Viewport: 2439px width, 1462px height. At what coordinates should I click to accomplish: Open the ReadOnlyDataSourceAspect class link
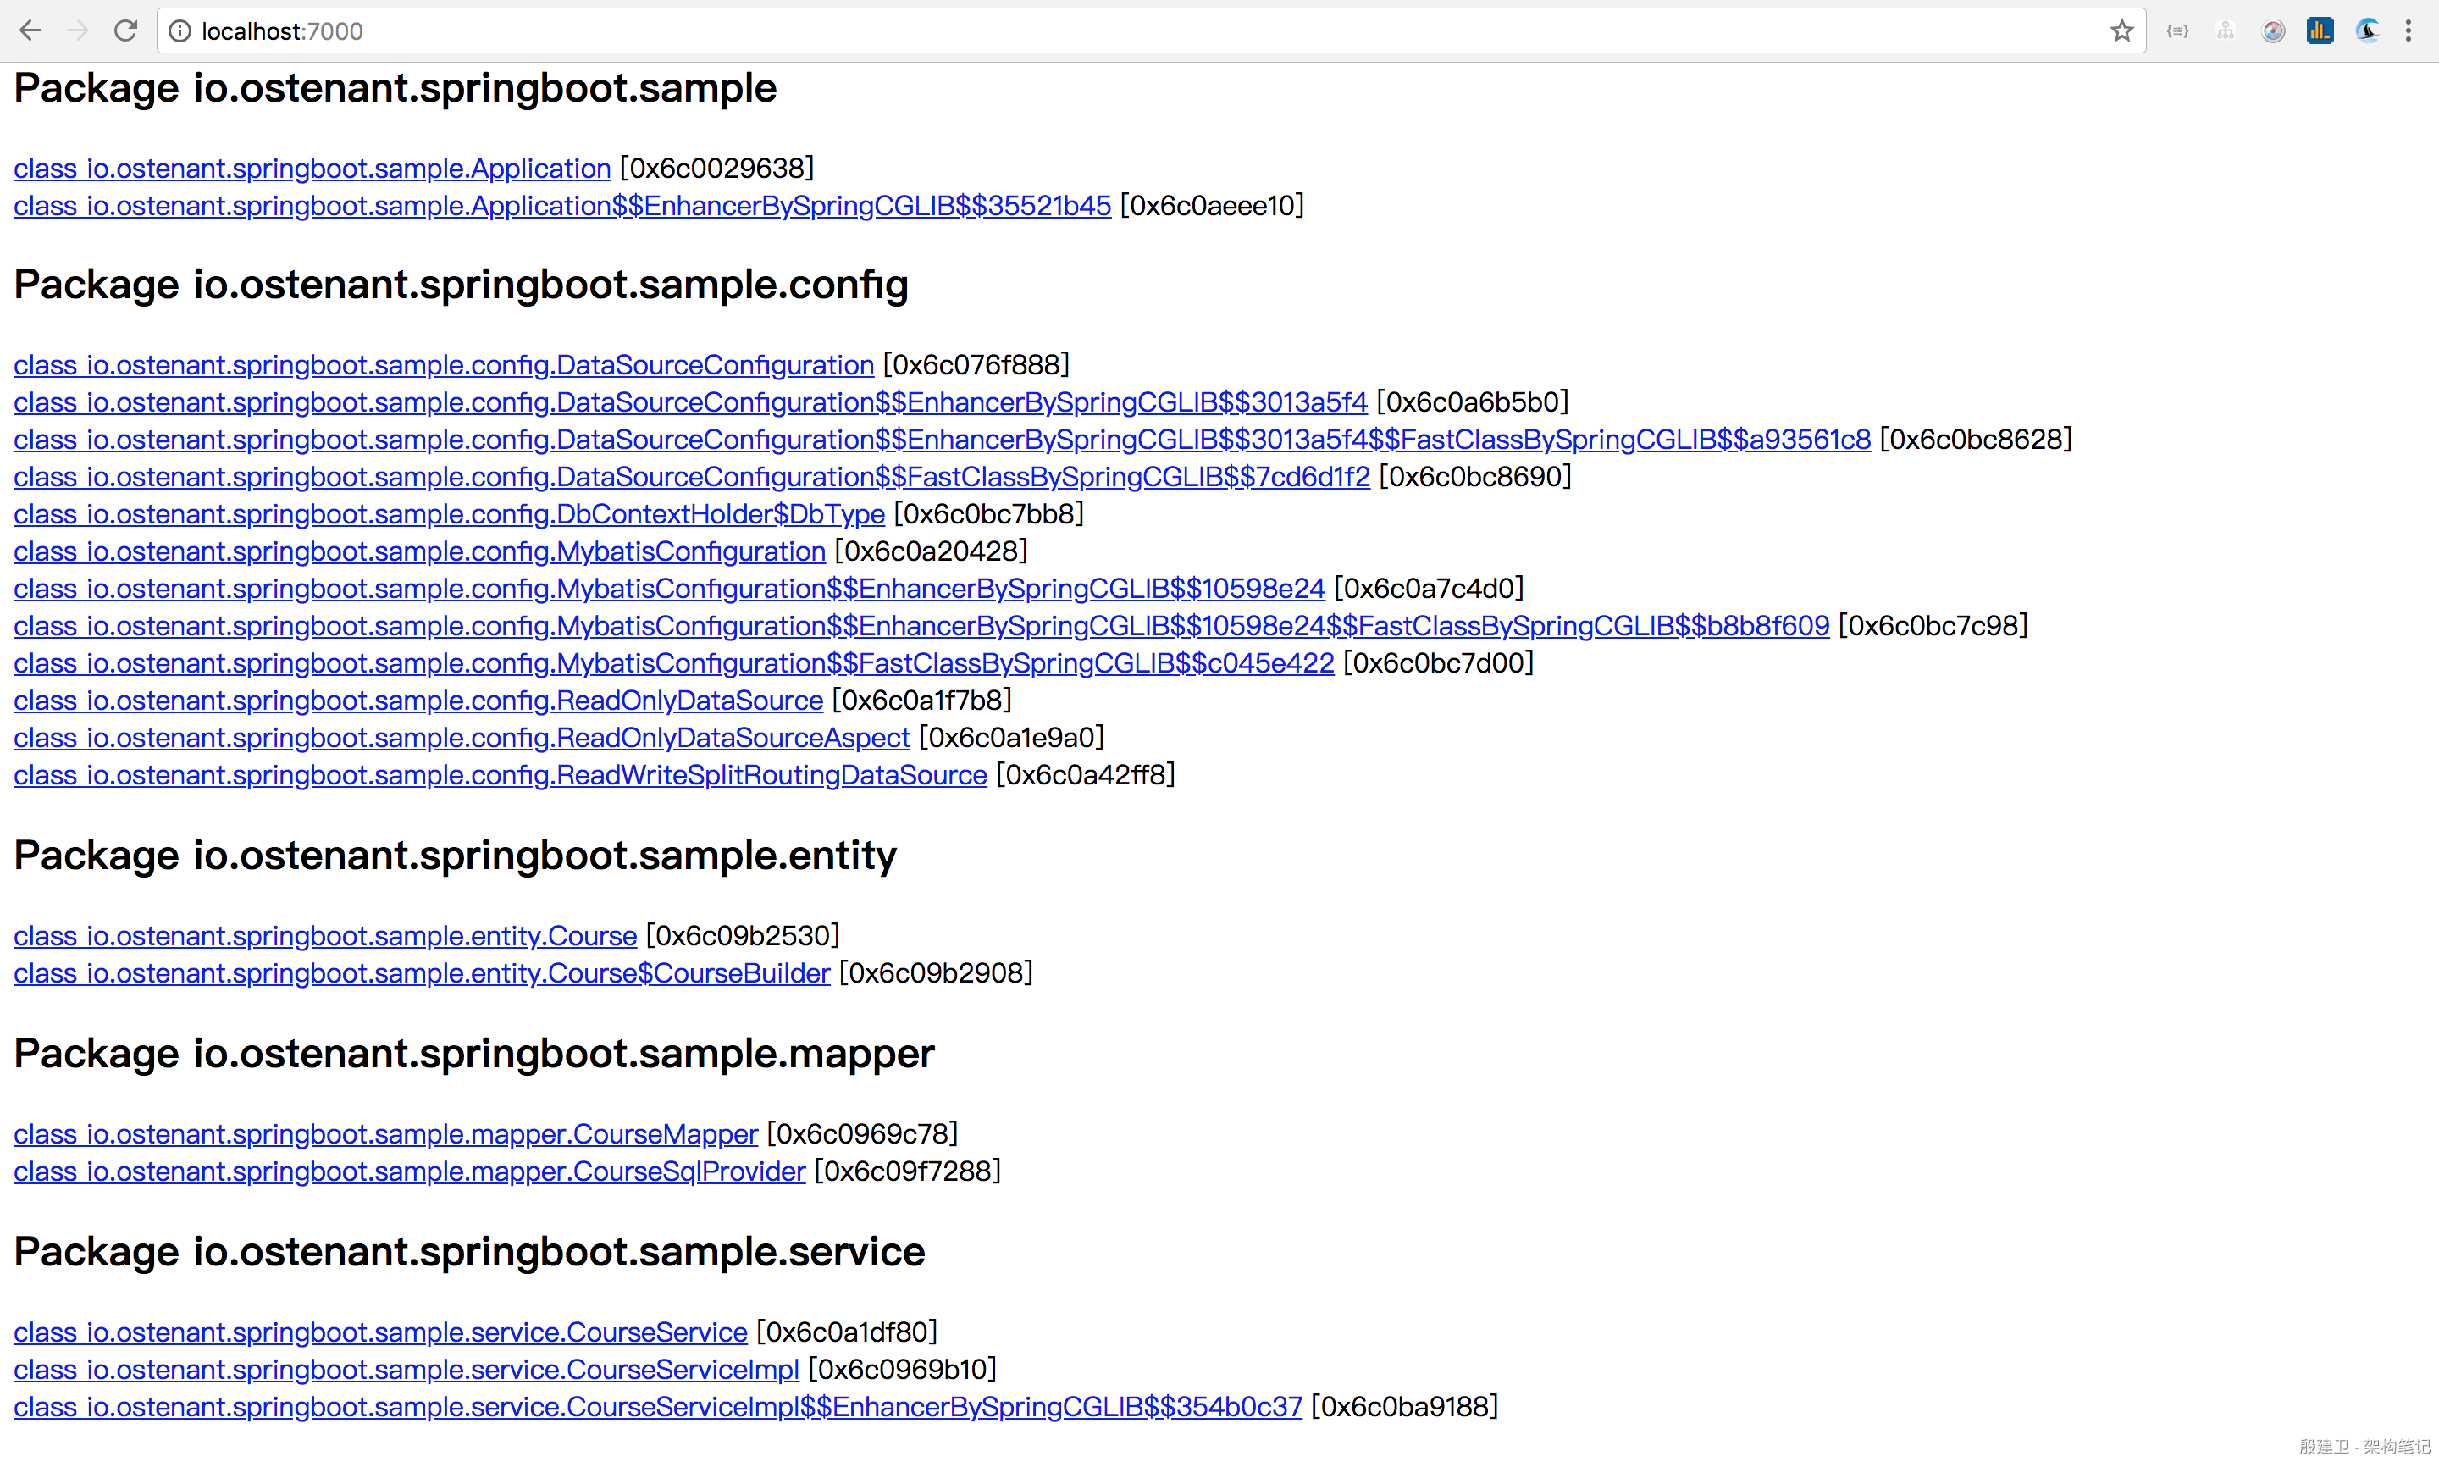462,738
